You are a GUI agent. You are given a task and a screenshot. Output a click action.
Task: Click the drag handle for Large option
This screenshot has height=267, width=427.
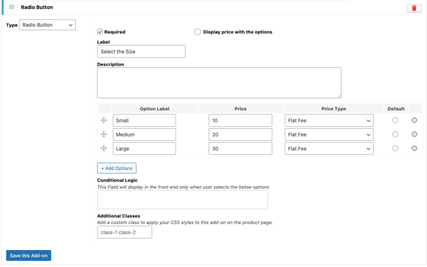pyautogui.click(x=104, y=149)
